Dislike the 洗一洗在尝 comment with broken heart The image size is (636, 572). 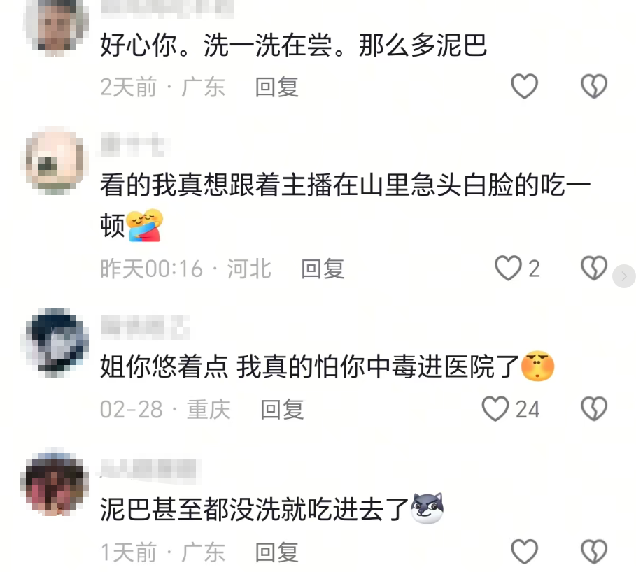point(594,86)
